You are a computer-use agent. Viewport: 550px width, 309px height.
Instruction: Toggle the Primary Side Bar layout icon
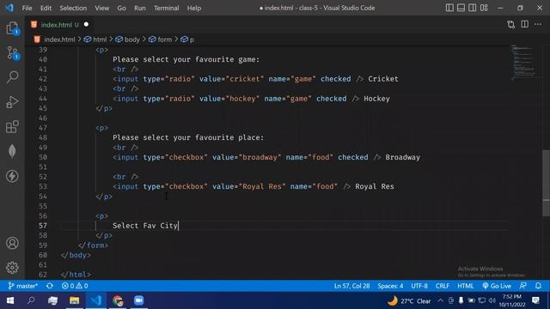[x=449, y=8]
